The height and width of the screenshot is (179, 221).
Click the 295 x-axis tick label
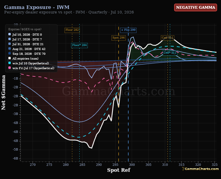click(116, 165)
